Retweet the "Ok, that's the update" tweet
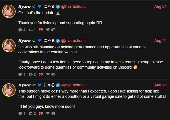 (x=31, y=30)
